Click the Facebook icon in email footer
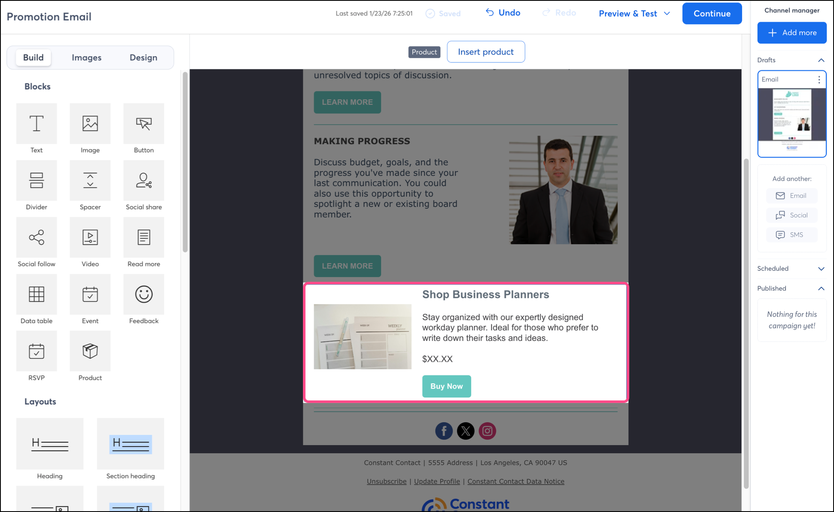 (x=444, y=431)
